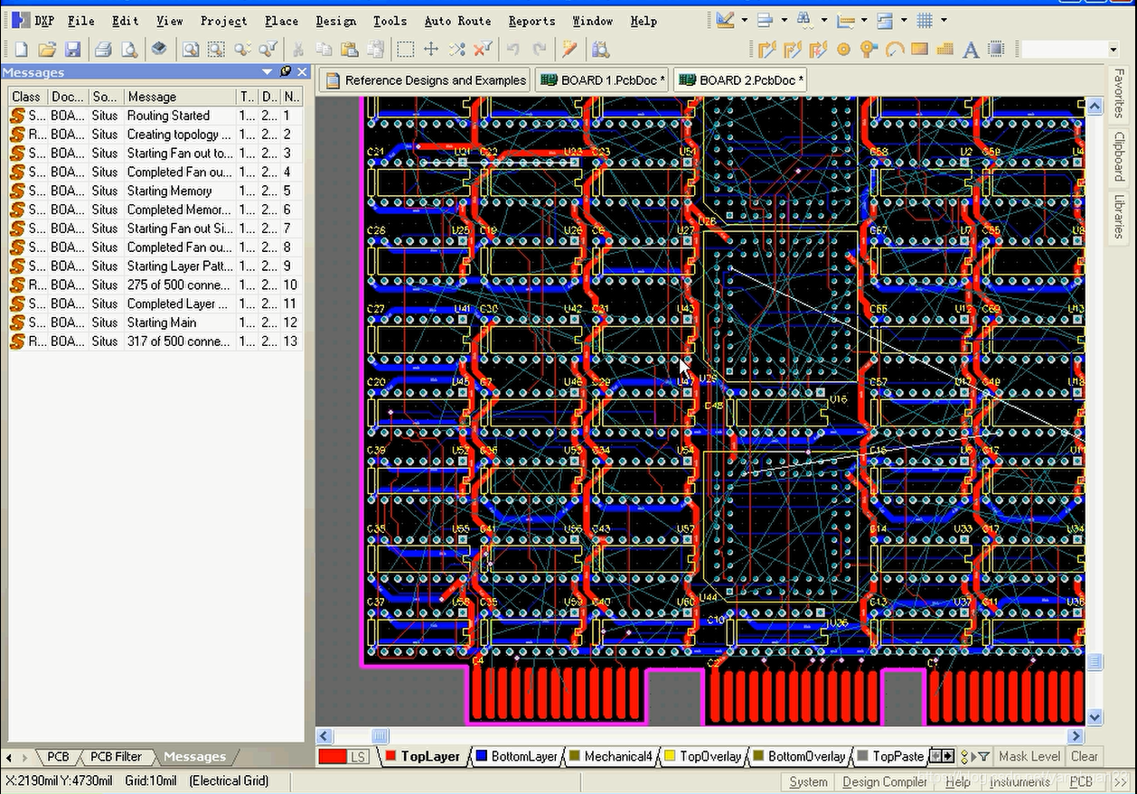Click the Undo arrow icon
Viewport: 1137px width, 794px height.
coord(513,50)
